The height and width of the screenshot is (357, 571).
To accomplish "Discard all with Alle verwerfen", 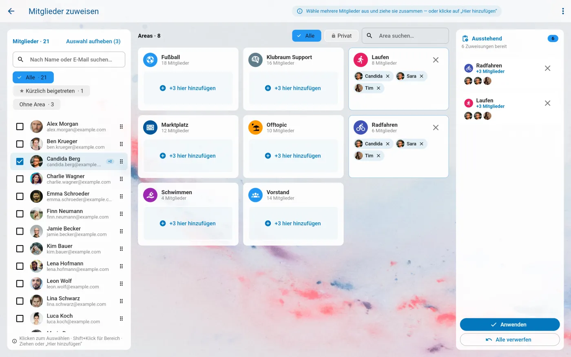I will tap(510, 339).
